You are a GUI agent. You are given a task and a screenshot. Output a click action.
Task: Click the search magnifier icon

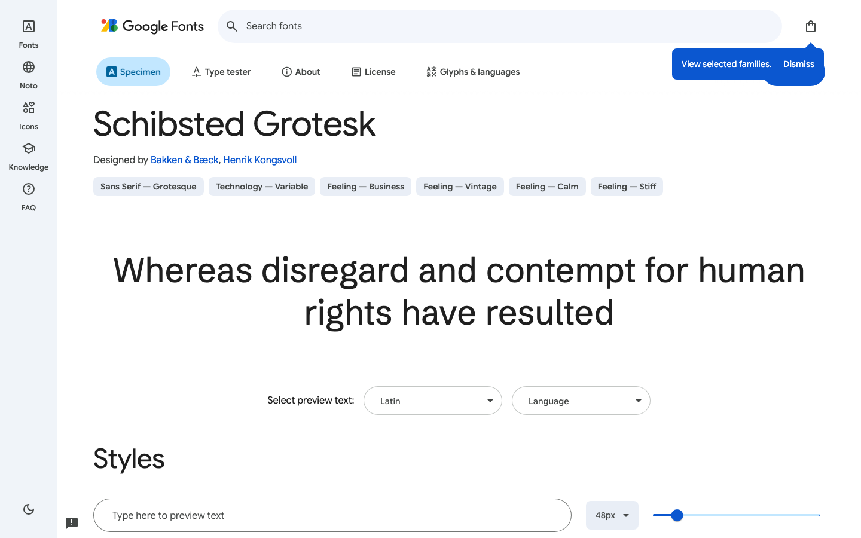tap(232, 26)
